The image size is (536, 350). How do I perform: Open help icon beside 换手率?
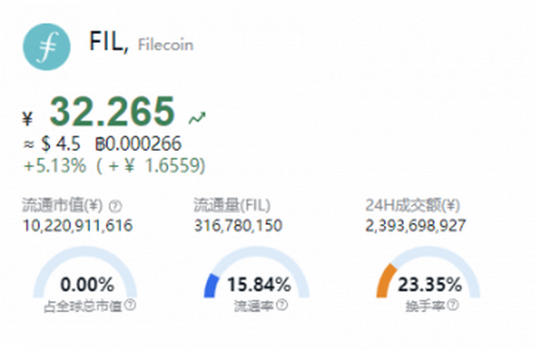point(453,304)
